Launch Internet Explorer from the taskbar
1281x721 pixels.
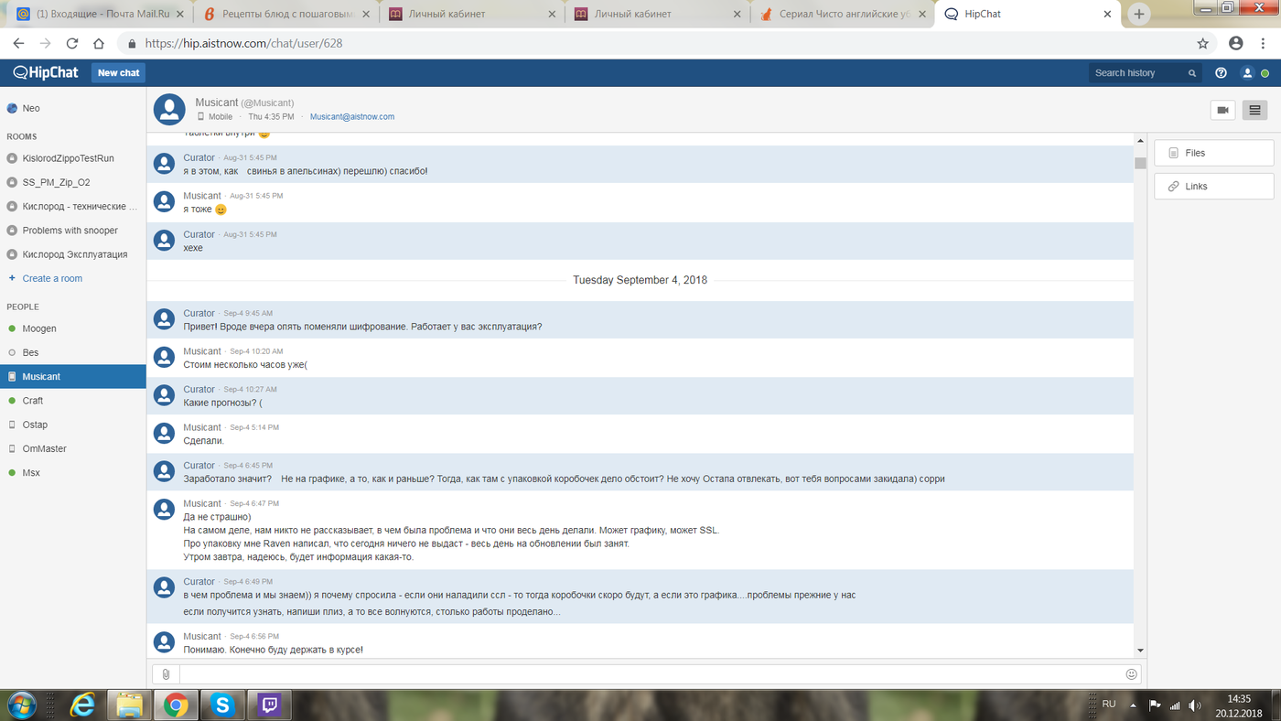point(84,705)
